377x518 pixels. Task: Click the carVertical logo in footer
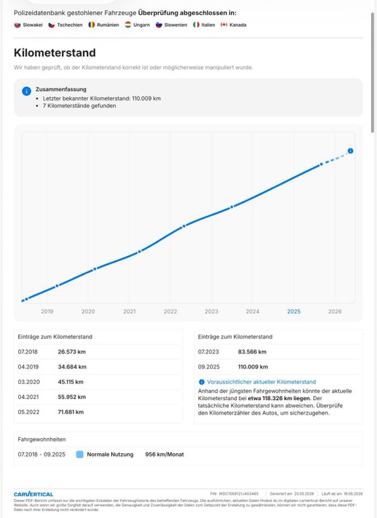[33, 494]
